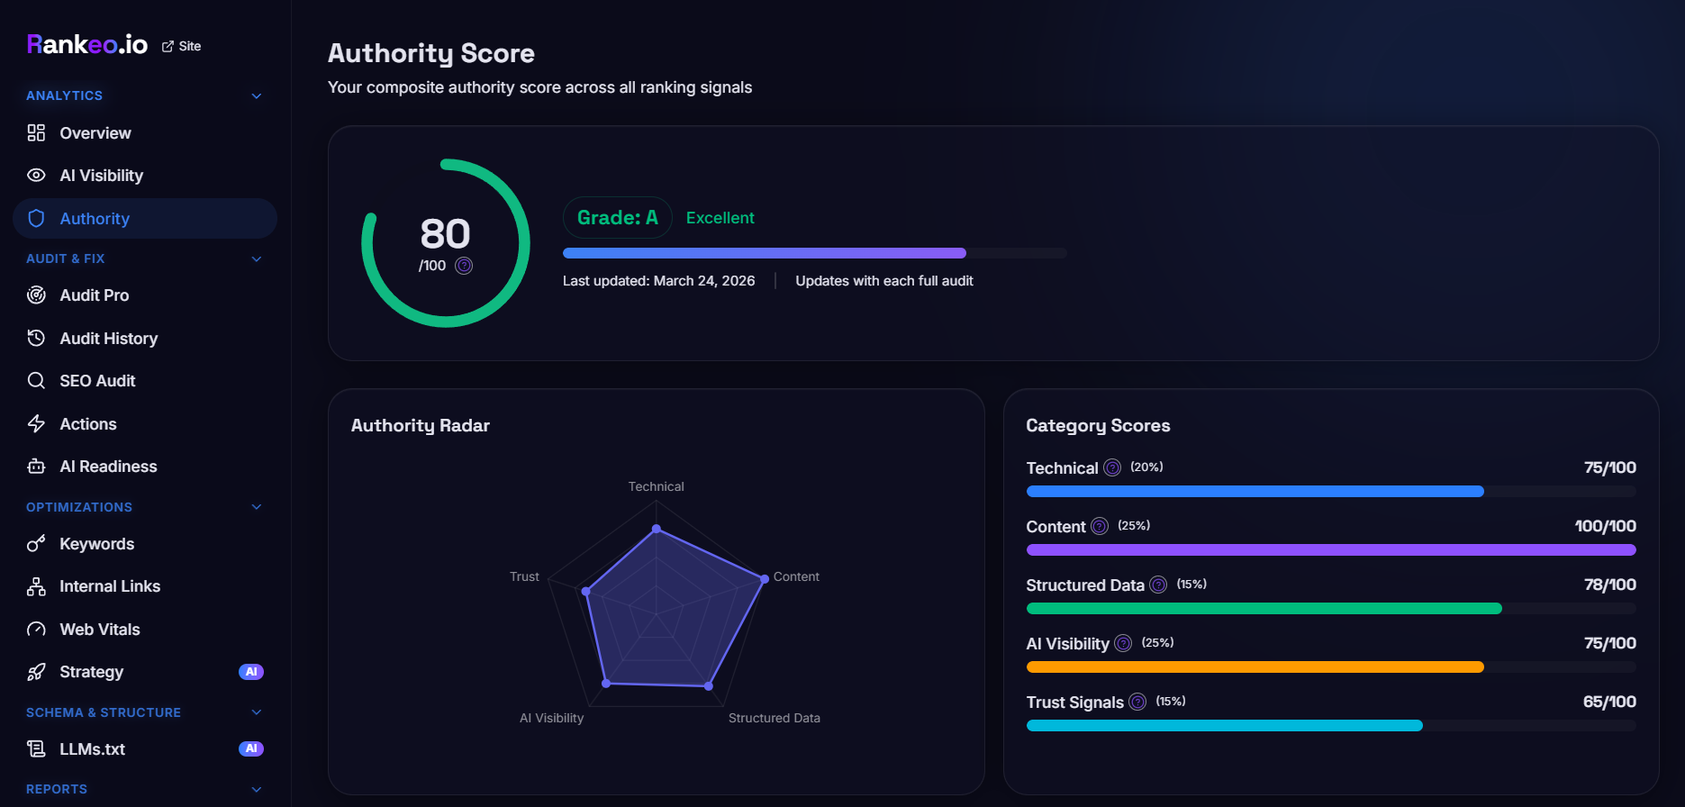The image size is (1685, 807).
Task: Go to Internal Links
Action: (145, 586)
